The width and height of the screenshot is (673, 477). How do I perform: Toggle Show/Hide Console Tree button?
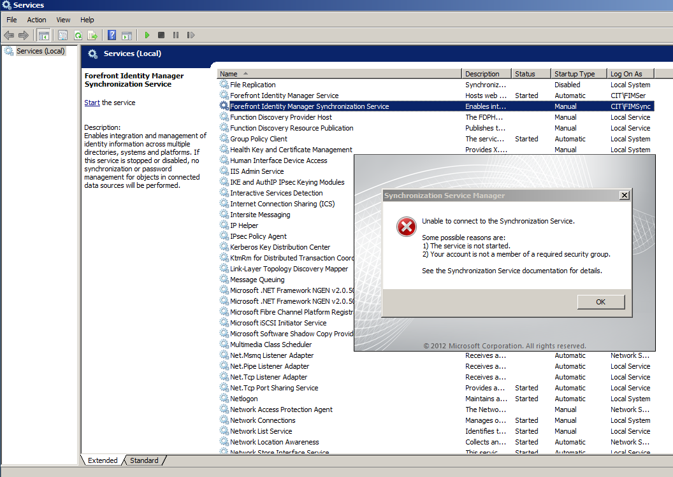[44, 36]
